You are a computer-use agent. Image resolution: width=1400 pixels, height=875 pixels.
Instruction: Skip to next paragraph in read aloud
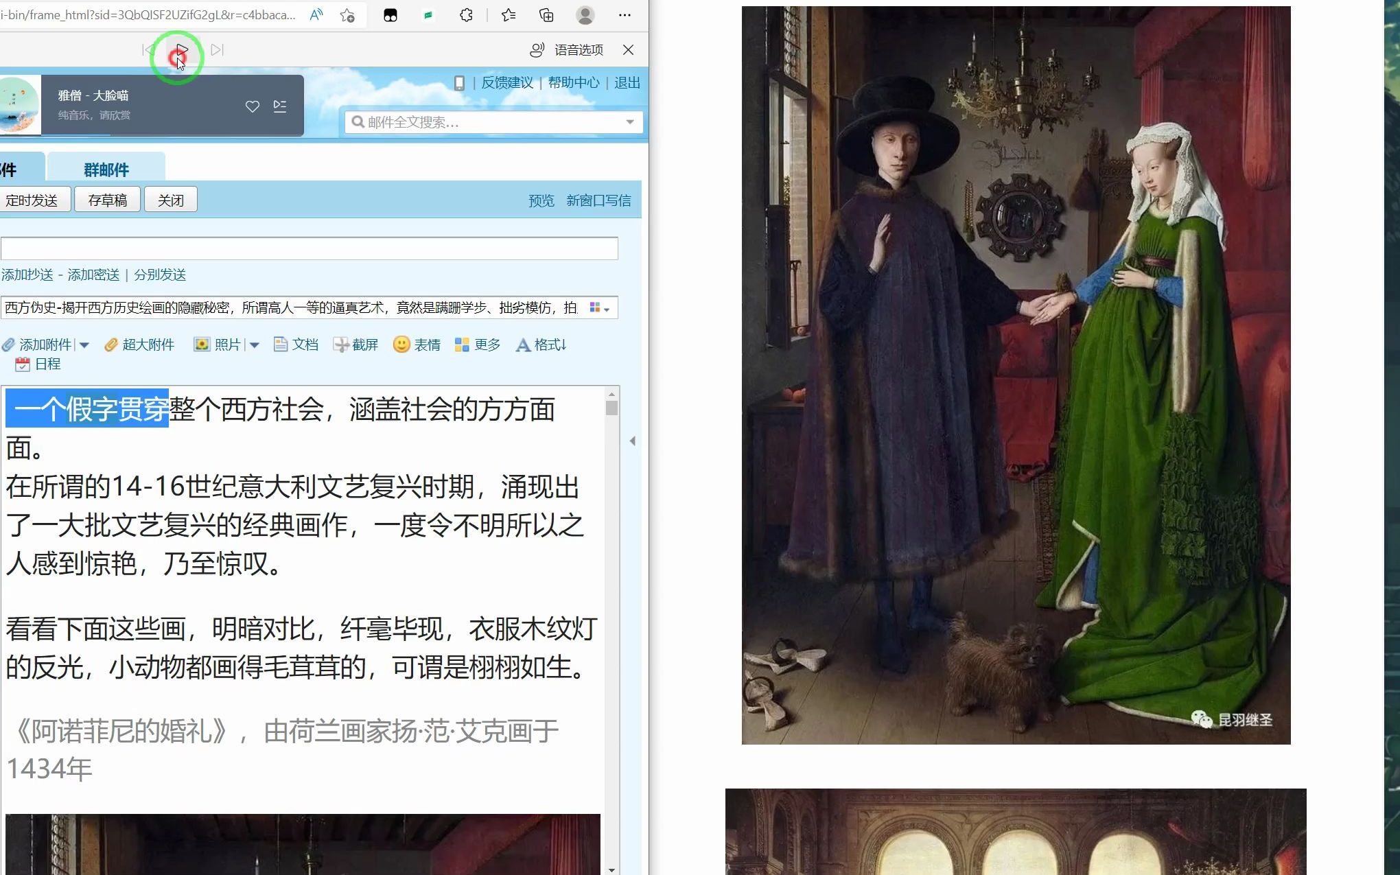click(217, 49)
